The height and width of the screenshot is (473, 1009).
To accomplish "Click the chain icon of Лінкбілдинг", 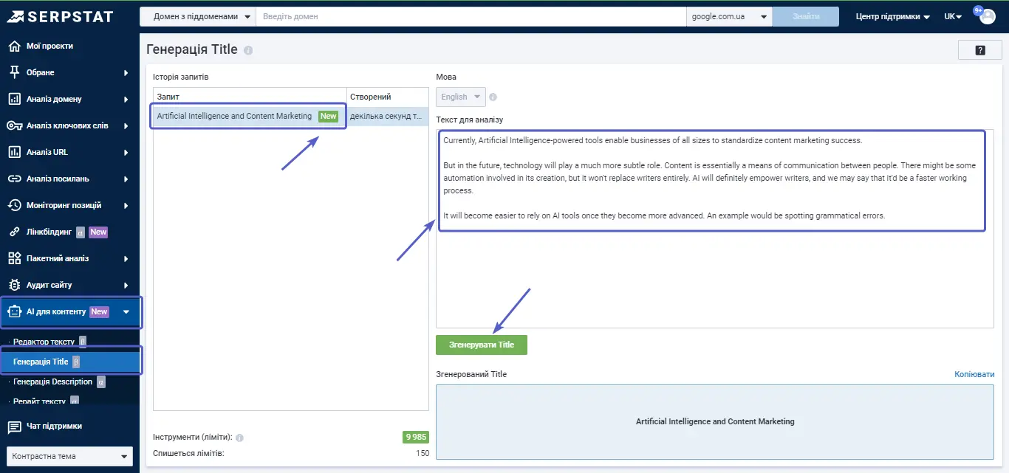I will tap(13, 232).
